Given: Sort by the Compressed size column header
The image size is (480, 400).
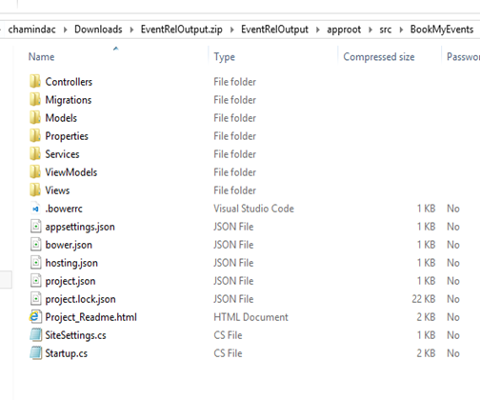Looking at the screenshot, I should tap(379, 57).
